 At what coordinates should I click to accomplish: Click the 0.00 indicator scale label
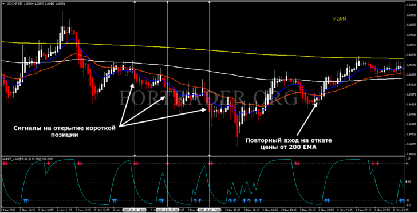[408, 182]
